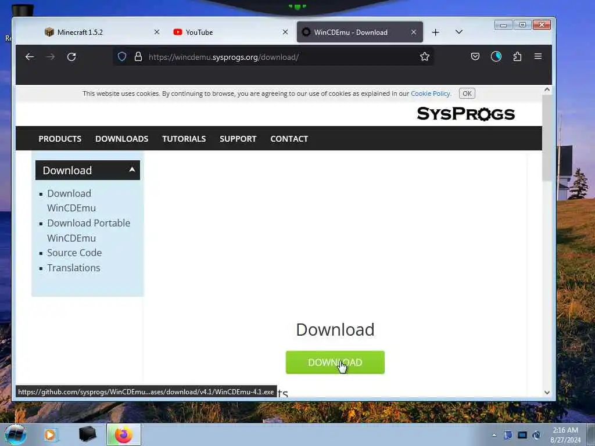This screenshot has width=595, height=446.
Task: Open the CONTACT menu item
Action: click(289, 139)
